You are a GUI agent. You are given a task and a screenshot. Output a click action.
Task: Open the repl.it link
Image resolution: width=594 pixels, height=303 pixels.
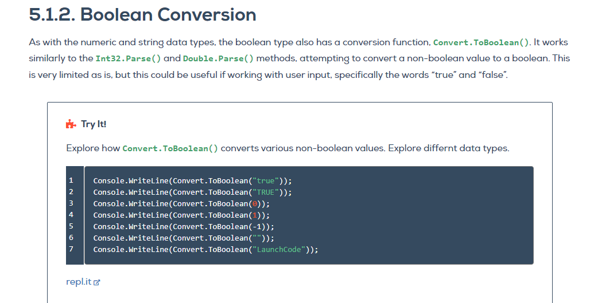pyautogui.click(x=79, y=282)
